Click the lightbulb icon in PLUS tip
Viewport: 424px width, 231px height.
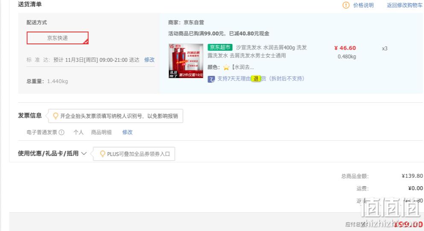(102, 154)
